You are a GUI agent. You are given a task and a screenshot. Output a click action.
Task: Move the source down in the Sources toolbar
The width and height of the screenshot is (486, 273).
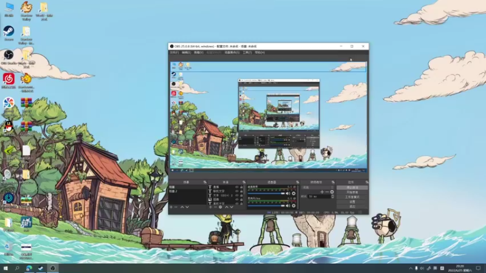[x=231, y=207]
